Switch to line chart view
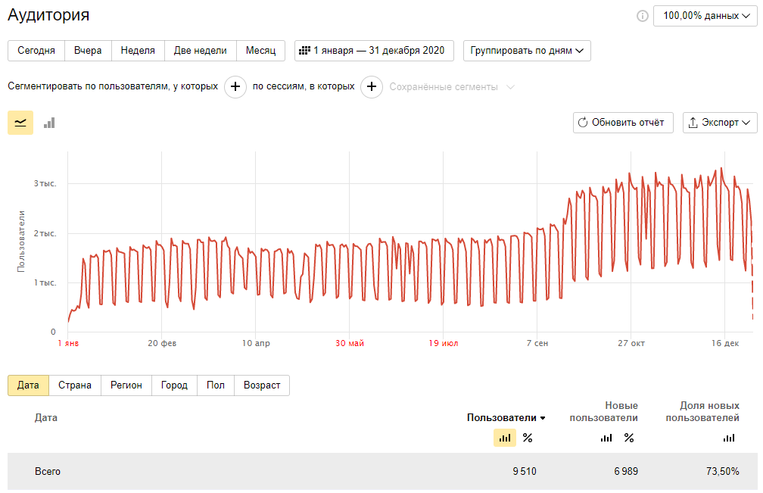 (x=20, y=123)
